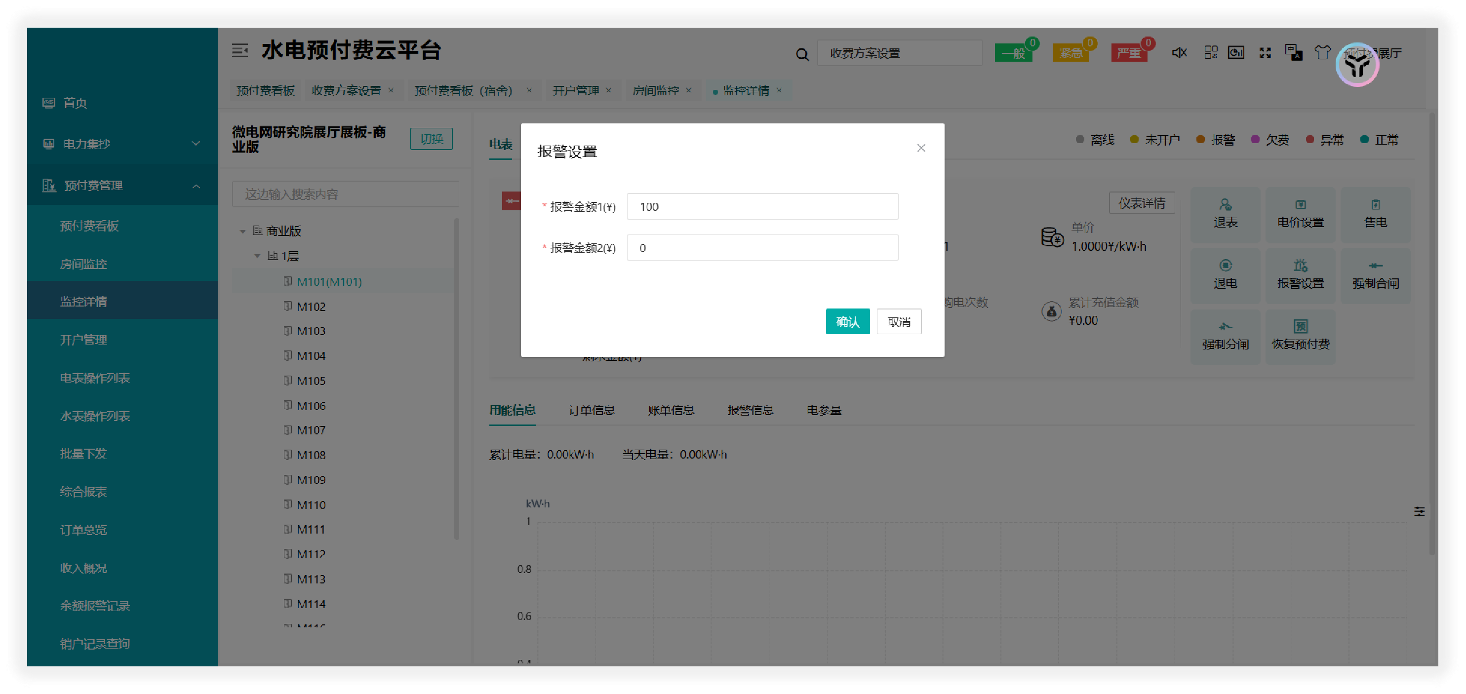Viewport: 1466px width, 694px height.
Task: Confirm alarm settings with 确认 button
Action: 847,321
